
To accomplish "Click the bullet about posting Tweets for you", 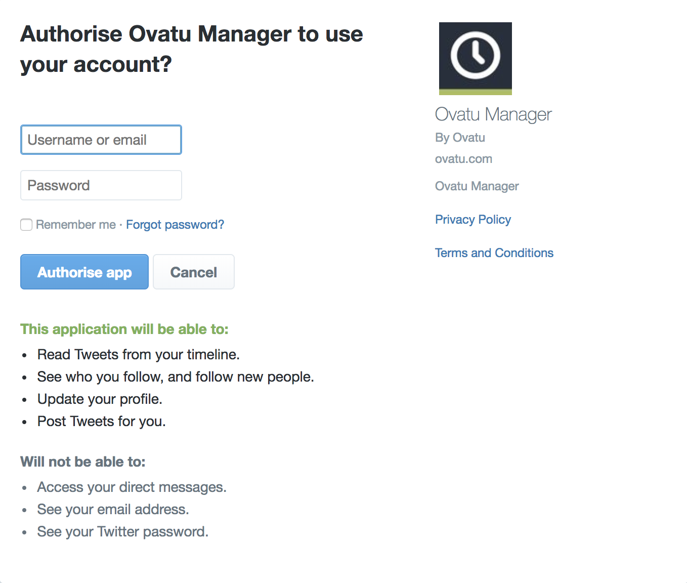I will (x=101, y=421).
